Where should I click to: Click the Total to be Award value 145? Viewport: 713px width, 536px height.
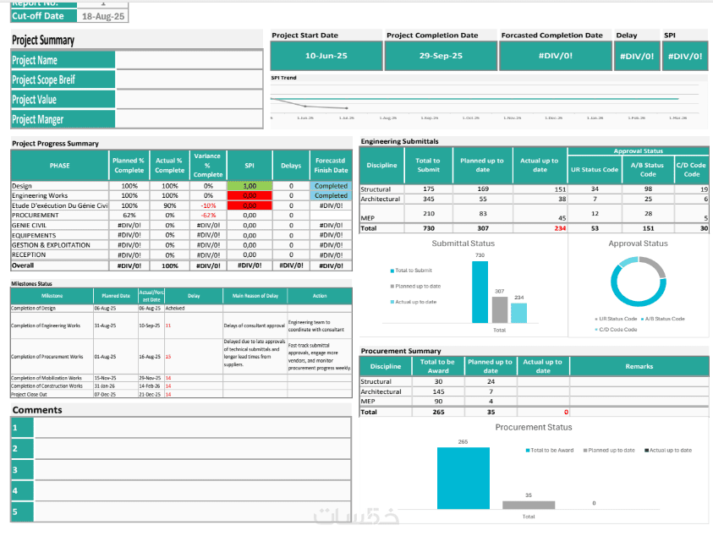(438, 391)
